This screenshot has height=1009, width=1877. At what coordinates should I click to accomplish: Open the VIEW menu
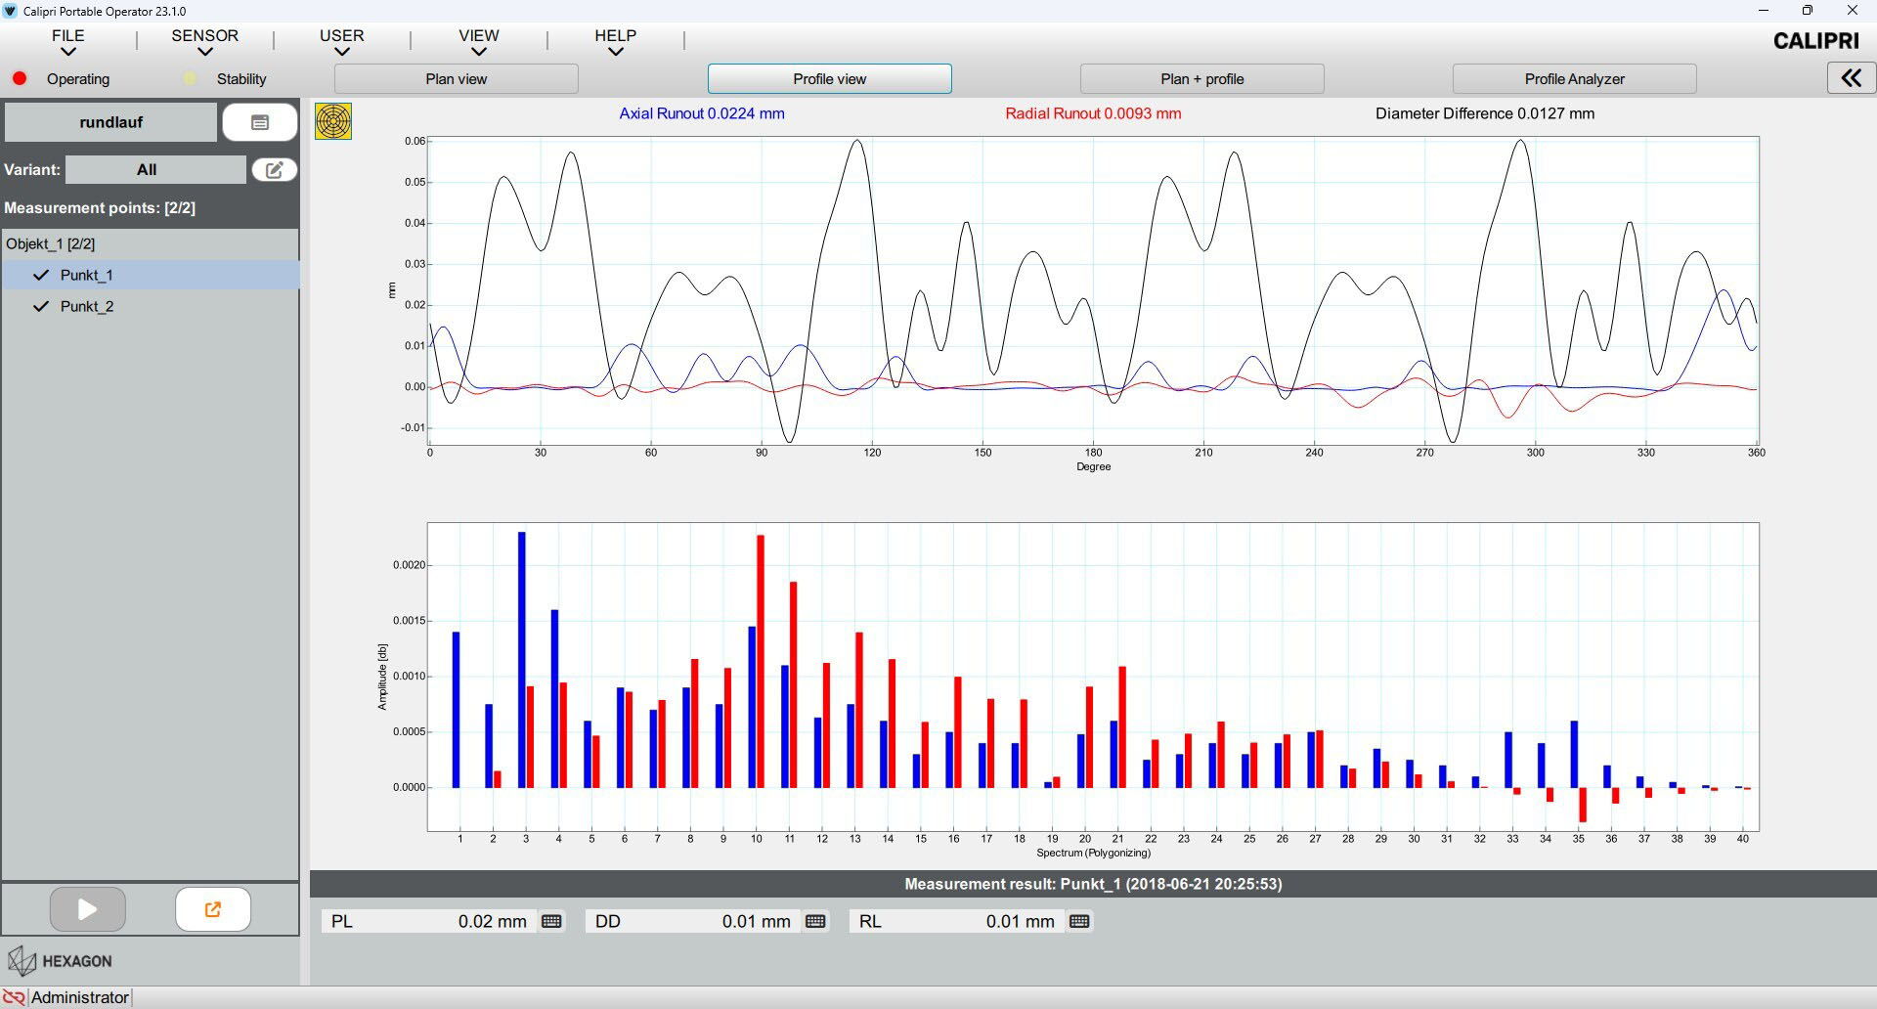[x=479, y=35]
